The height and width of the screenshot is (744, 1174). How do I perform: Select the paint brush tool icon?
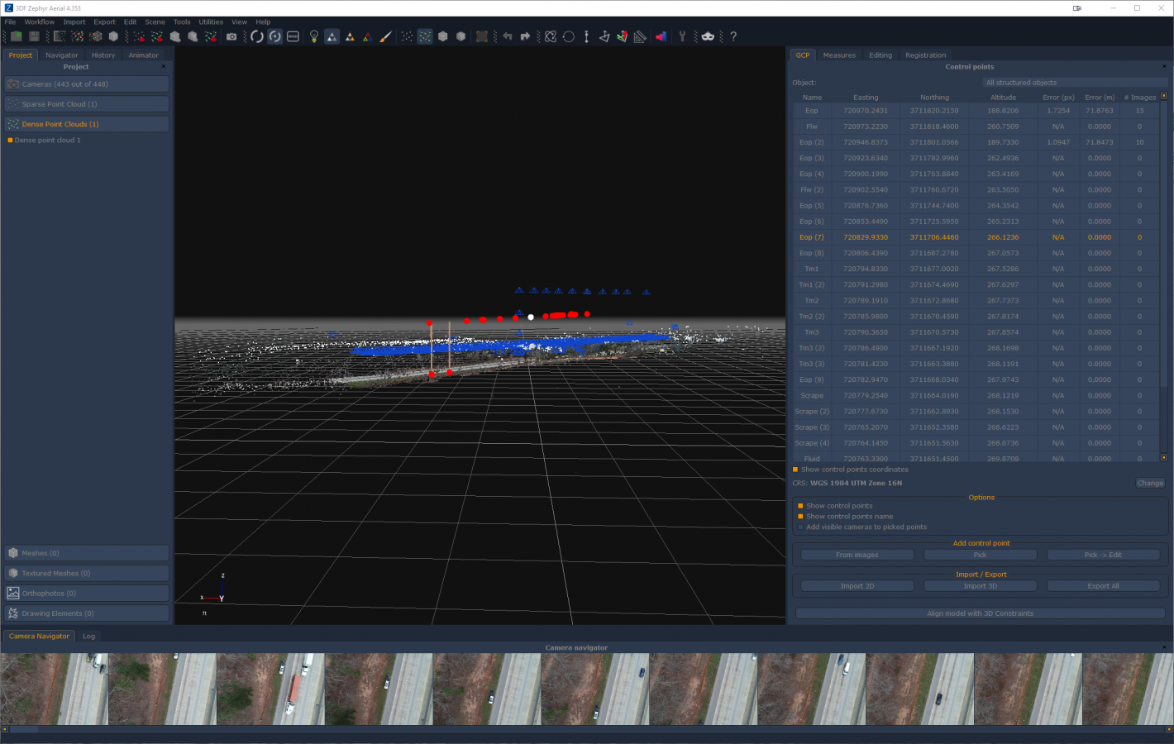pyautogui.click(x=386, y=36)
